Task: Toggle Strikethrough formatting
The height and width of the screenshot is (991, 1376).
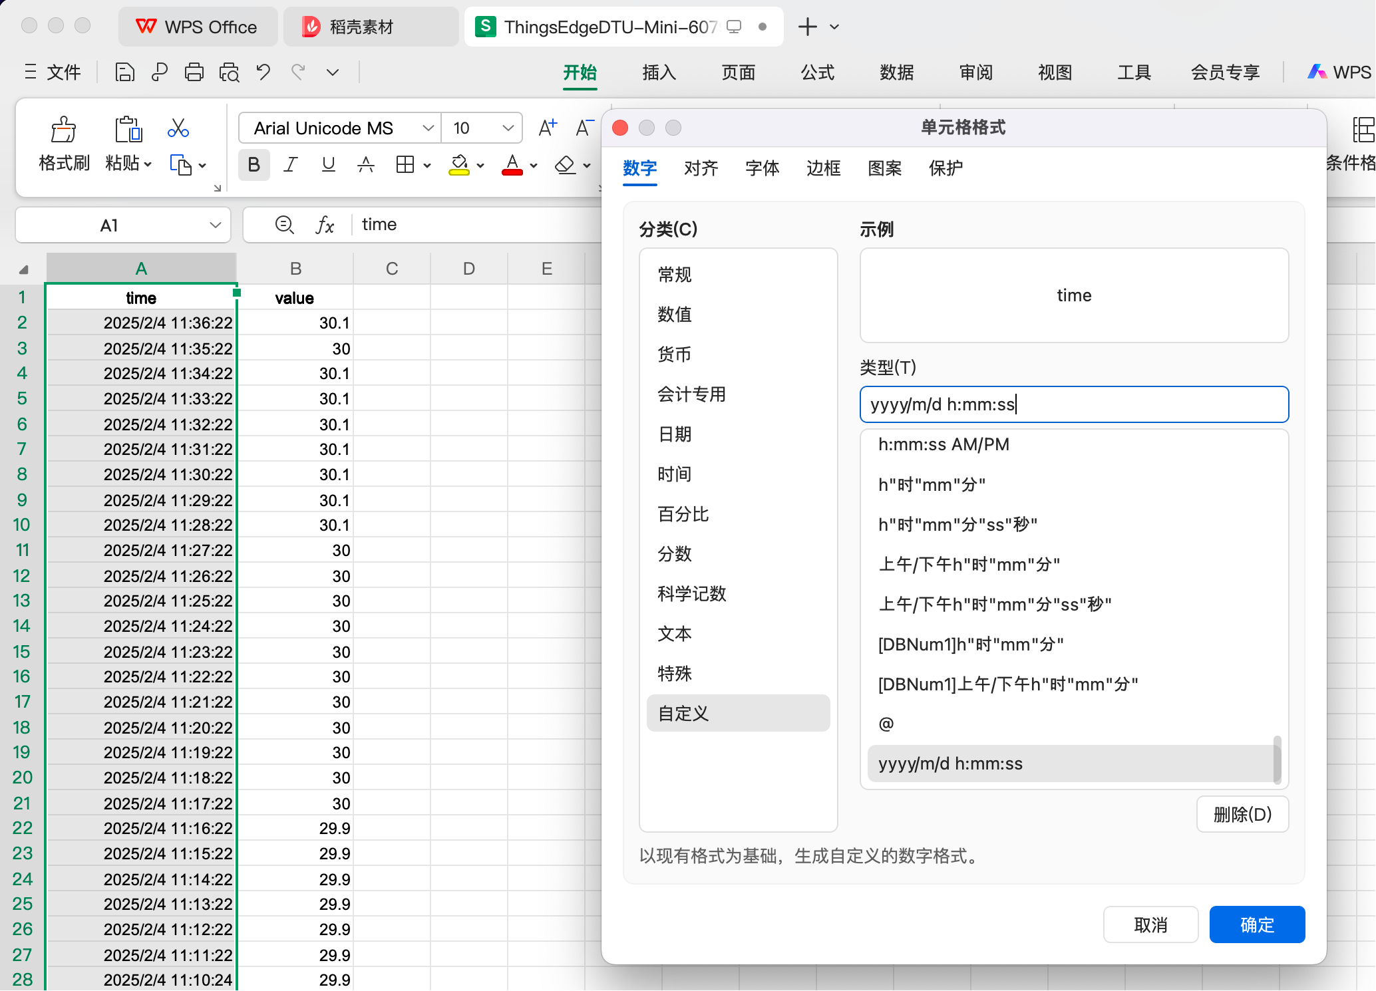Action: pos(365,164)
